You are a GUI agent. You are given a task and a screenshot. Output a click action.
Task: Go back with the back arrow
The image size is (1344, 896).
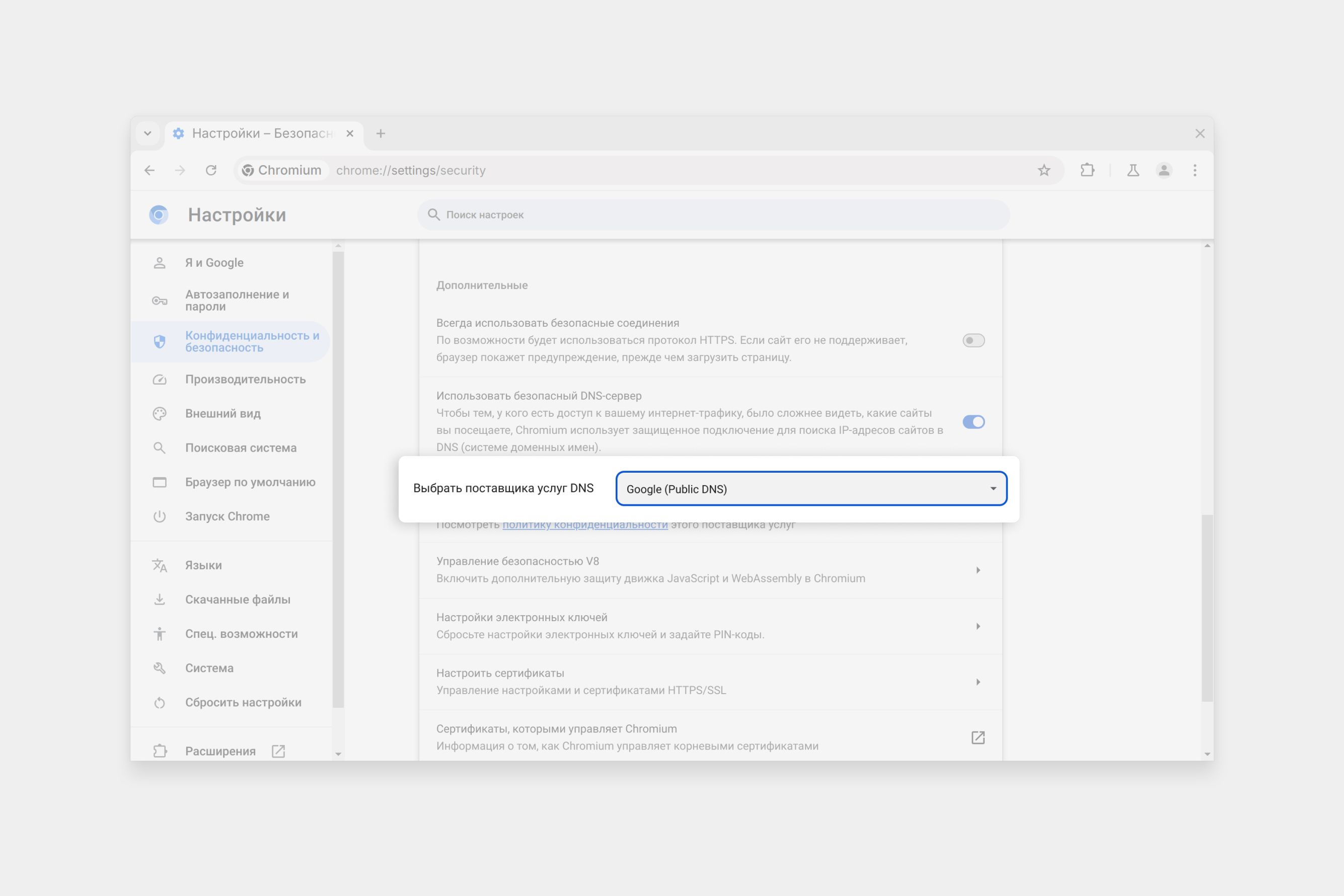click(x=150, y=170)
